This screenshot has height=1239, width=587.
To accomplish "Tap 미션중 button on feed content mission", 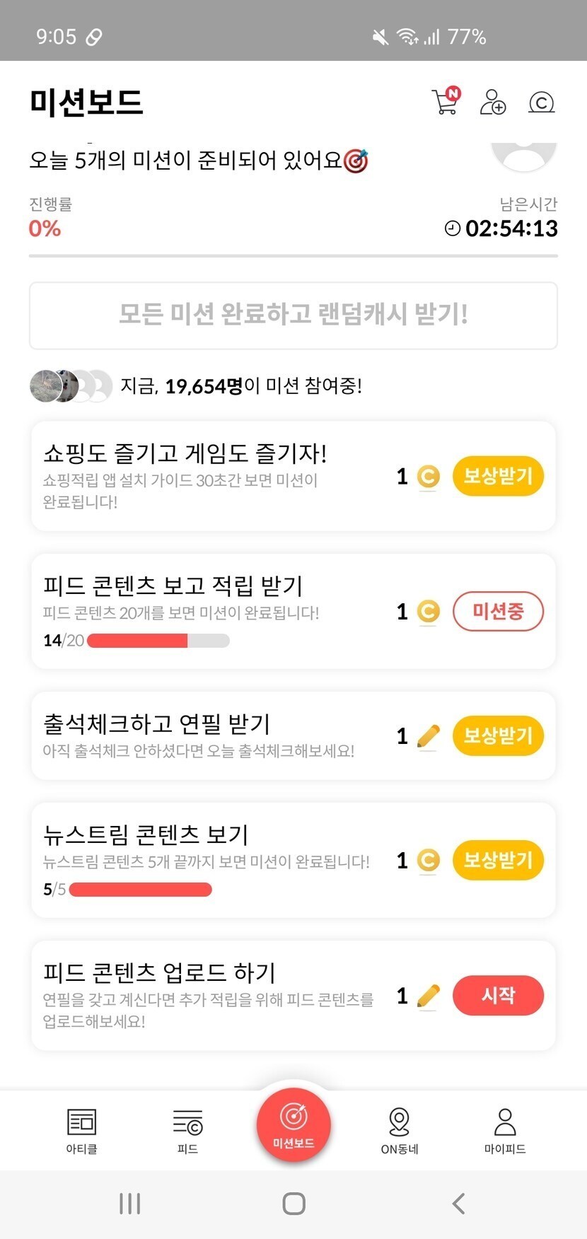I will pos(498,611).
